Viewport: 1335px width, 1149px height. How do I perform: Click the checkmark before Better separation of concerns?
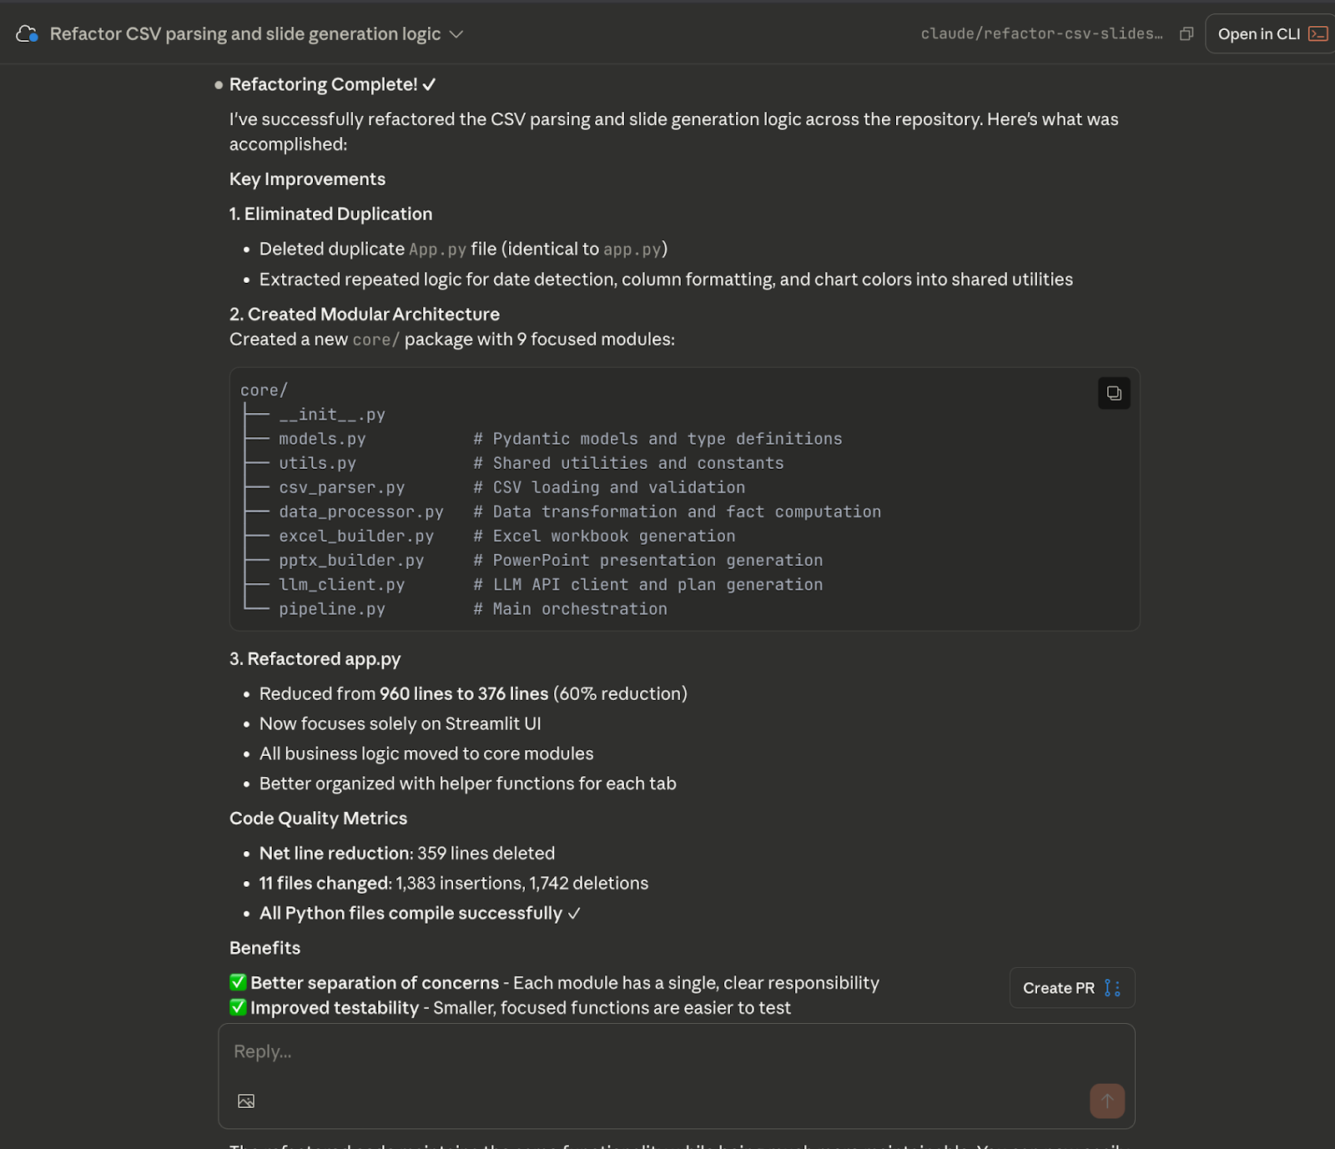237,982
